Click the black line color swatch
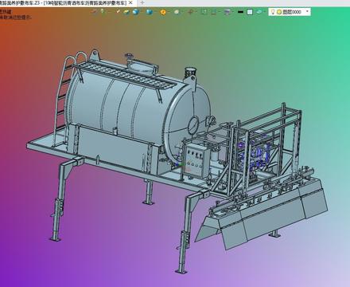The width and height of the screenshot is (350, 287). click(x=240, y=12)
